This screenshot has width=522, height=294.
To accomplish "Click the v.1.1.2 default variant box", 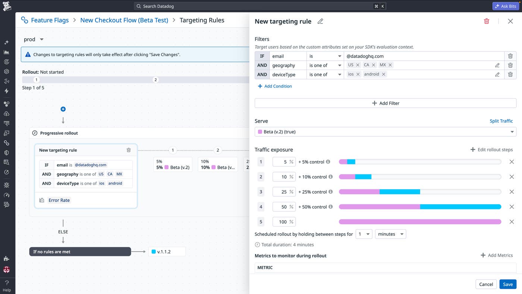I will point(167,252).
